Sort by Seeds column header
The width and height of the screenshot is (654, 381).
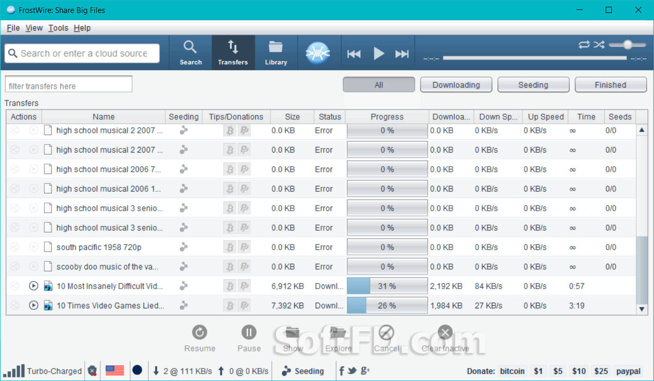(620, 117)
